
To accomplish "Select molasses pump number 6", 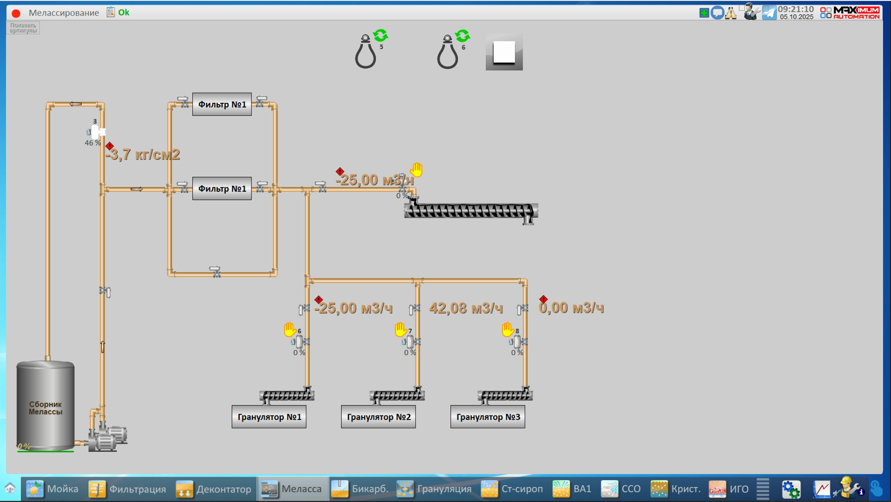I will click(x=448, y=53).
